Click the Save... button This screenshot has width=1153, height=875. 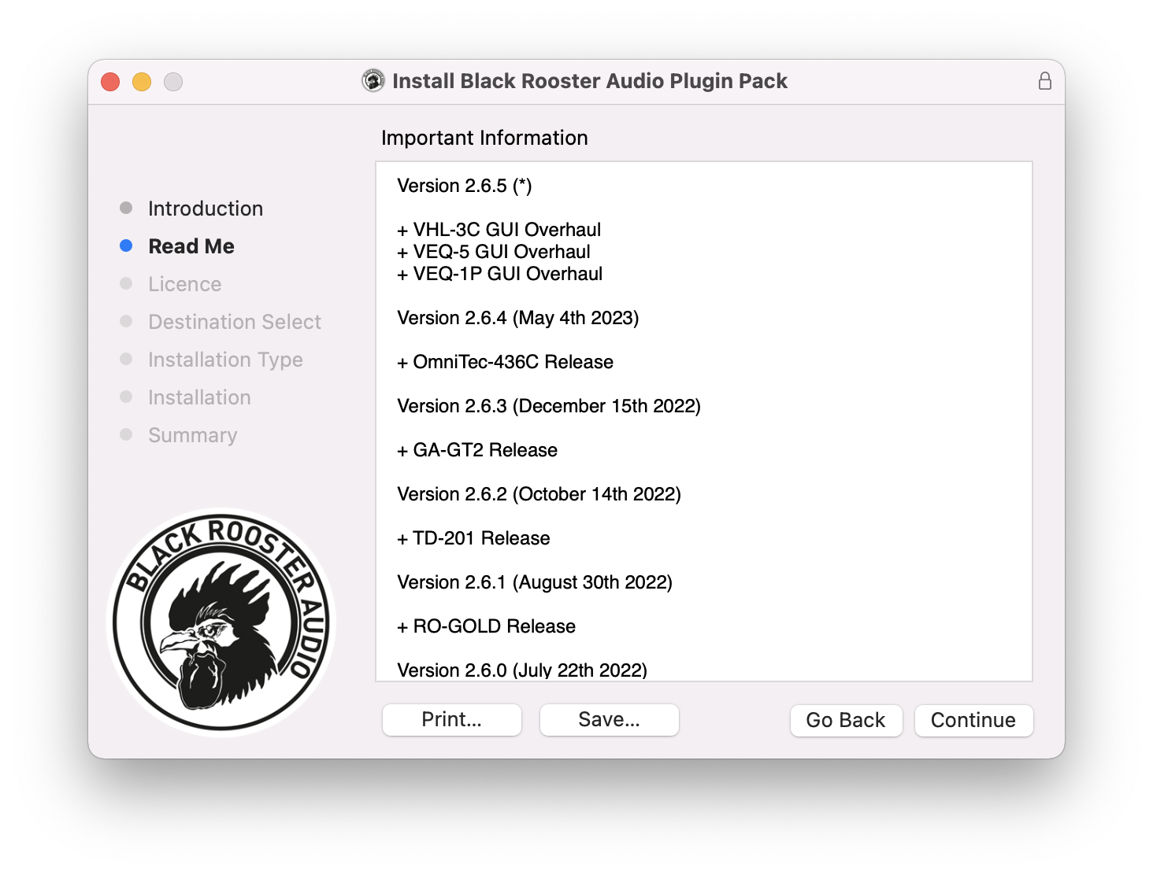tap(610, 720)
